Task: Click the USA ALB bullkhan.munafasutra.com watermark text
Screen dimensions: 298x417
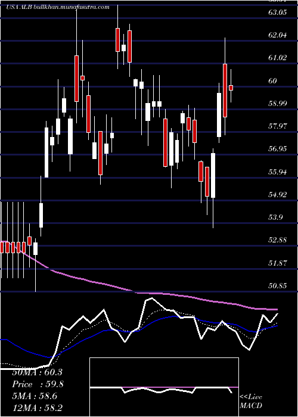Action: 58,7
